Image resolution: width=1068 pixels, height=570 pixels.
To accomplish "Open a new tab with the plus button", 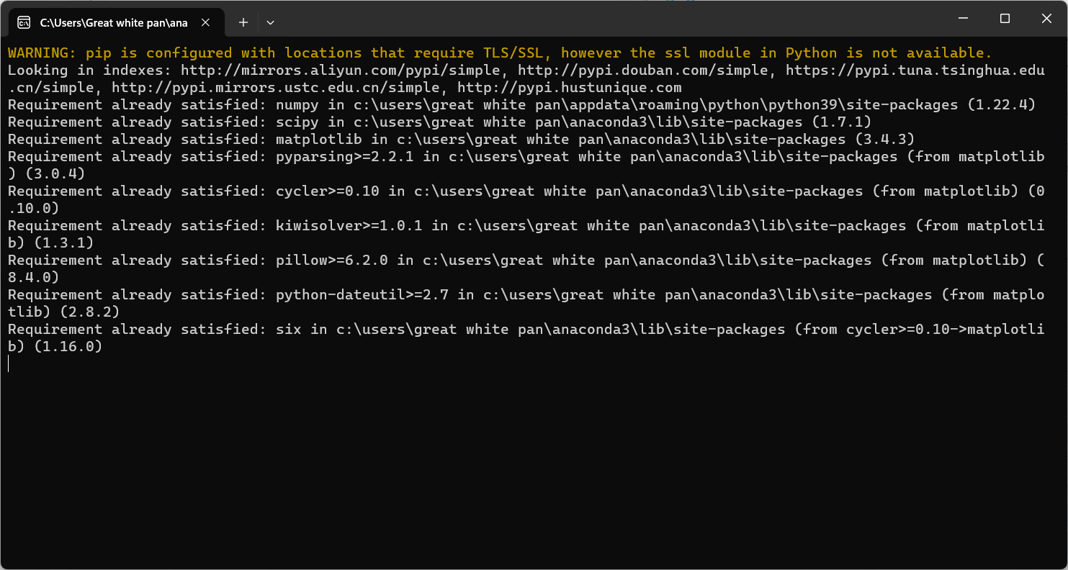I will [243, 22].
